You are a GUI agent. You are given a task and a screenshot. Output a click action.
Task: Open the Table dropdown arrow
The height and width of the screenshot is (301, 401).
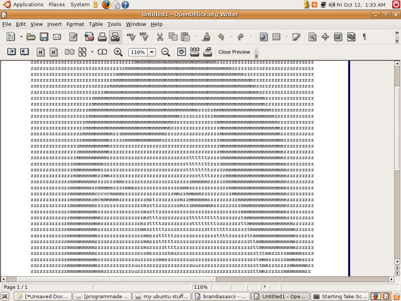click(286, 37)
